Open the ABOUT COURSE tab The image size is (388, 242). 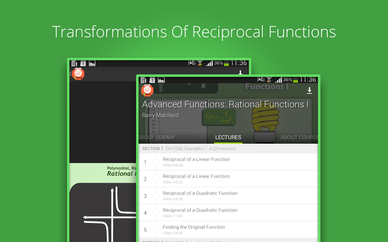click(299, 137)
